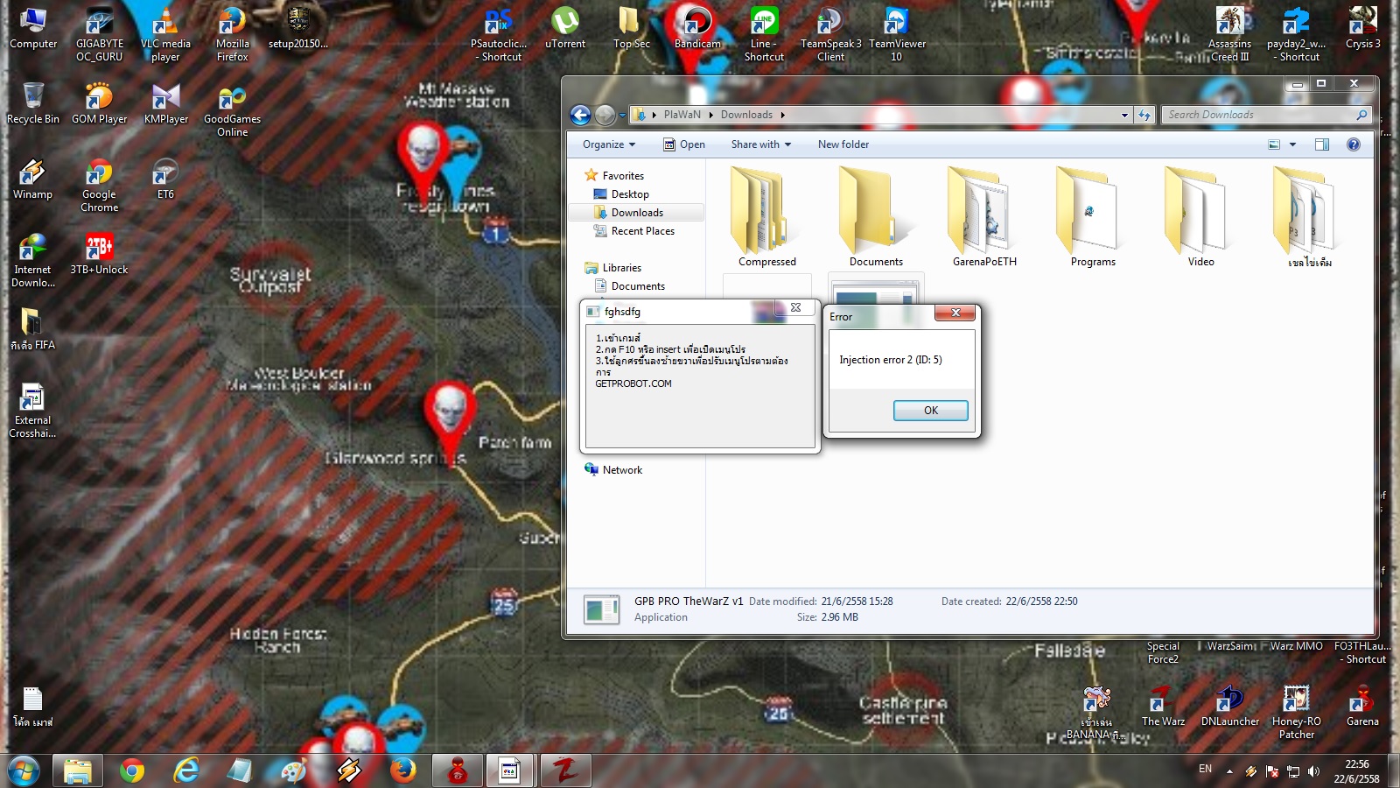Open the volume control in the tray
Image resolution: width=1400 pixels, height=788 pixels.
click(1313, 771)
